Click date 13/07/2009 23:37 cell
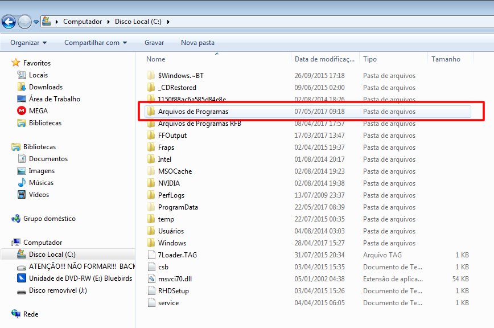 (319, 195)
